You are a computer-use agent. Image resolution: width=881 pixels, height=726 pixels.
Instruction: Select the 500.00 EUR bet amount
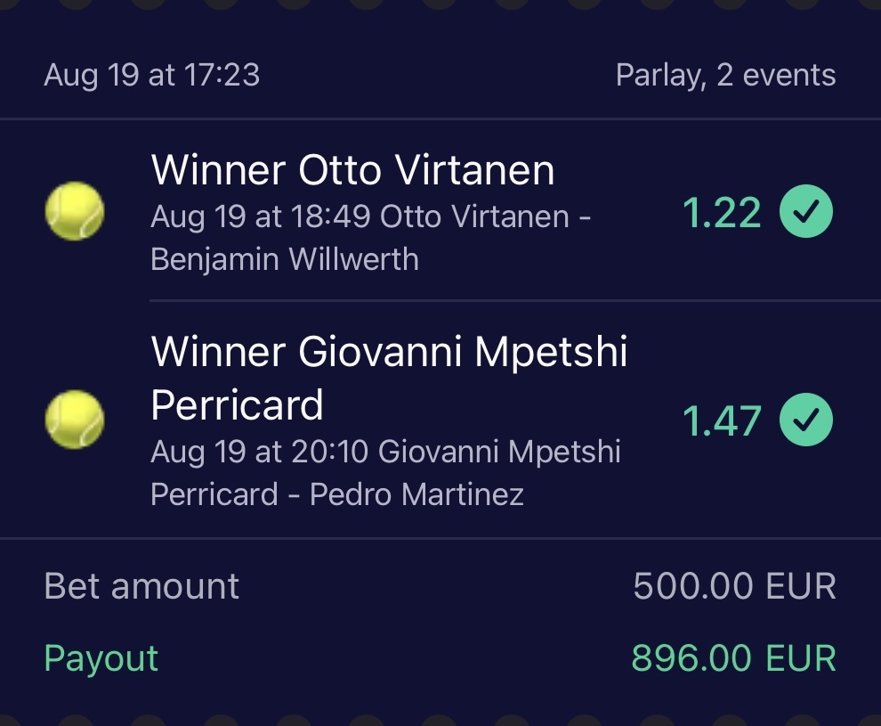point(734,586)
